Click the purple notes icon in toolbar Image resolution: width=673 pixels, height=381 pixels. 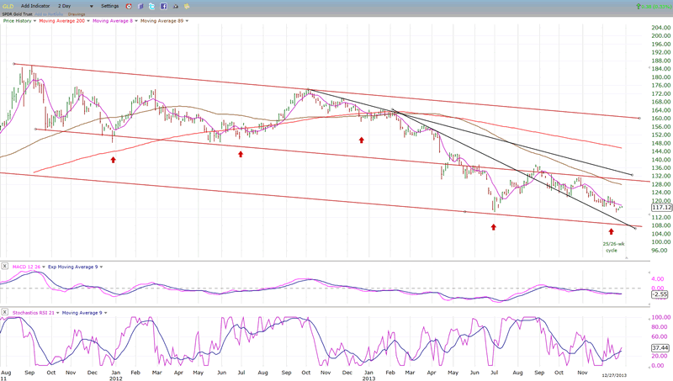pos(140,6)
